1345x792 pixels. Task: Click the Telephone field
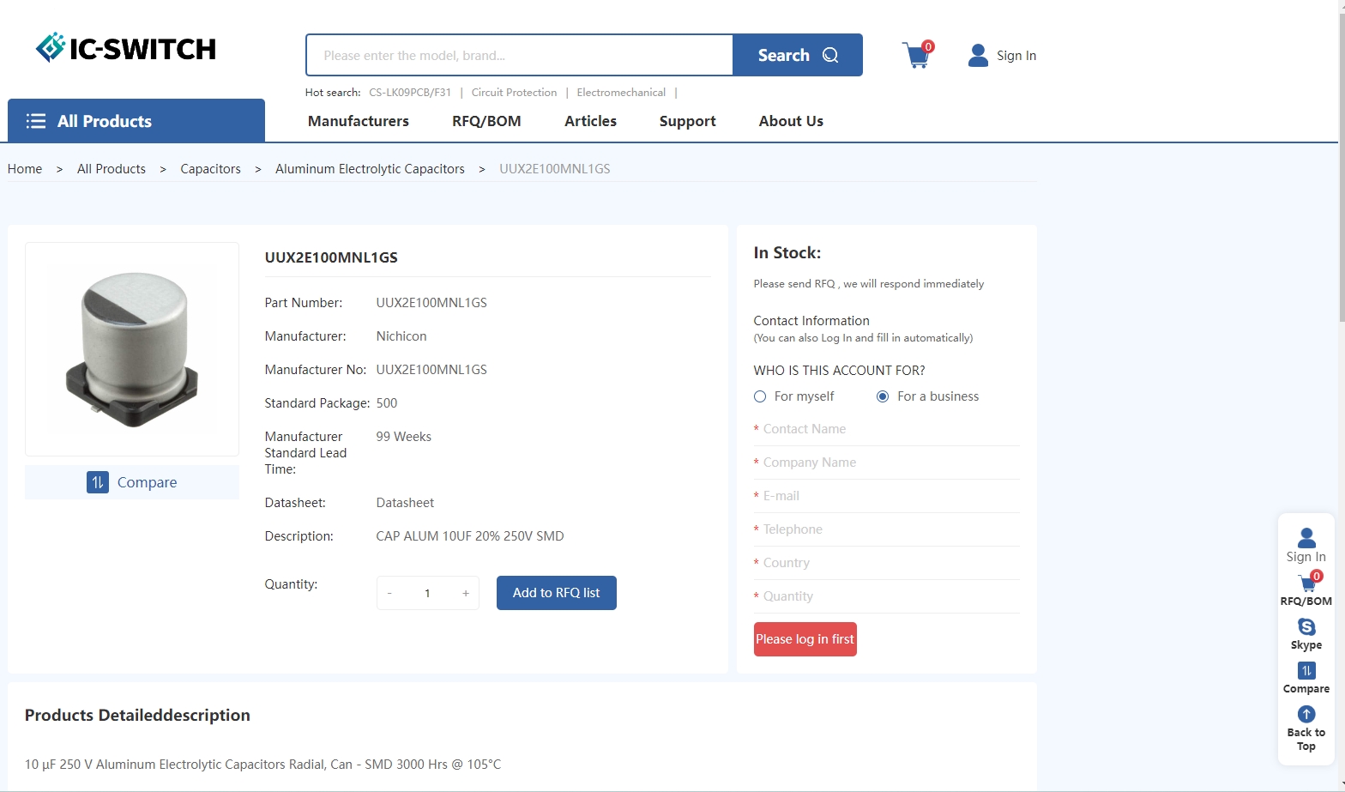887,529
